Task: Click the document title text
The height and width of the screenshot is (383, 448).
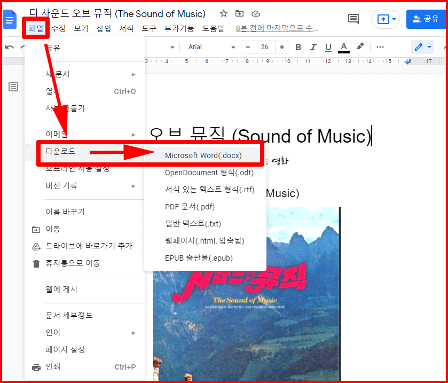Action: [117, 13]
